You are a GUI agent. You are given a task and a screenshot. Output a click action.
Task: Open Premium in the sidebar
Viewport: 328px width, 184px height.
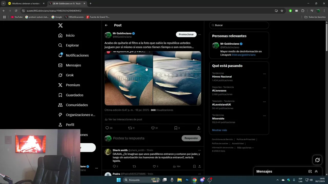point(69,85)
